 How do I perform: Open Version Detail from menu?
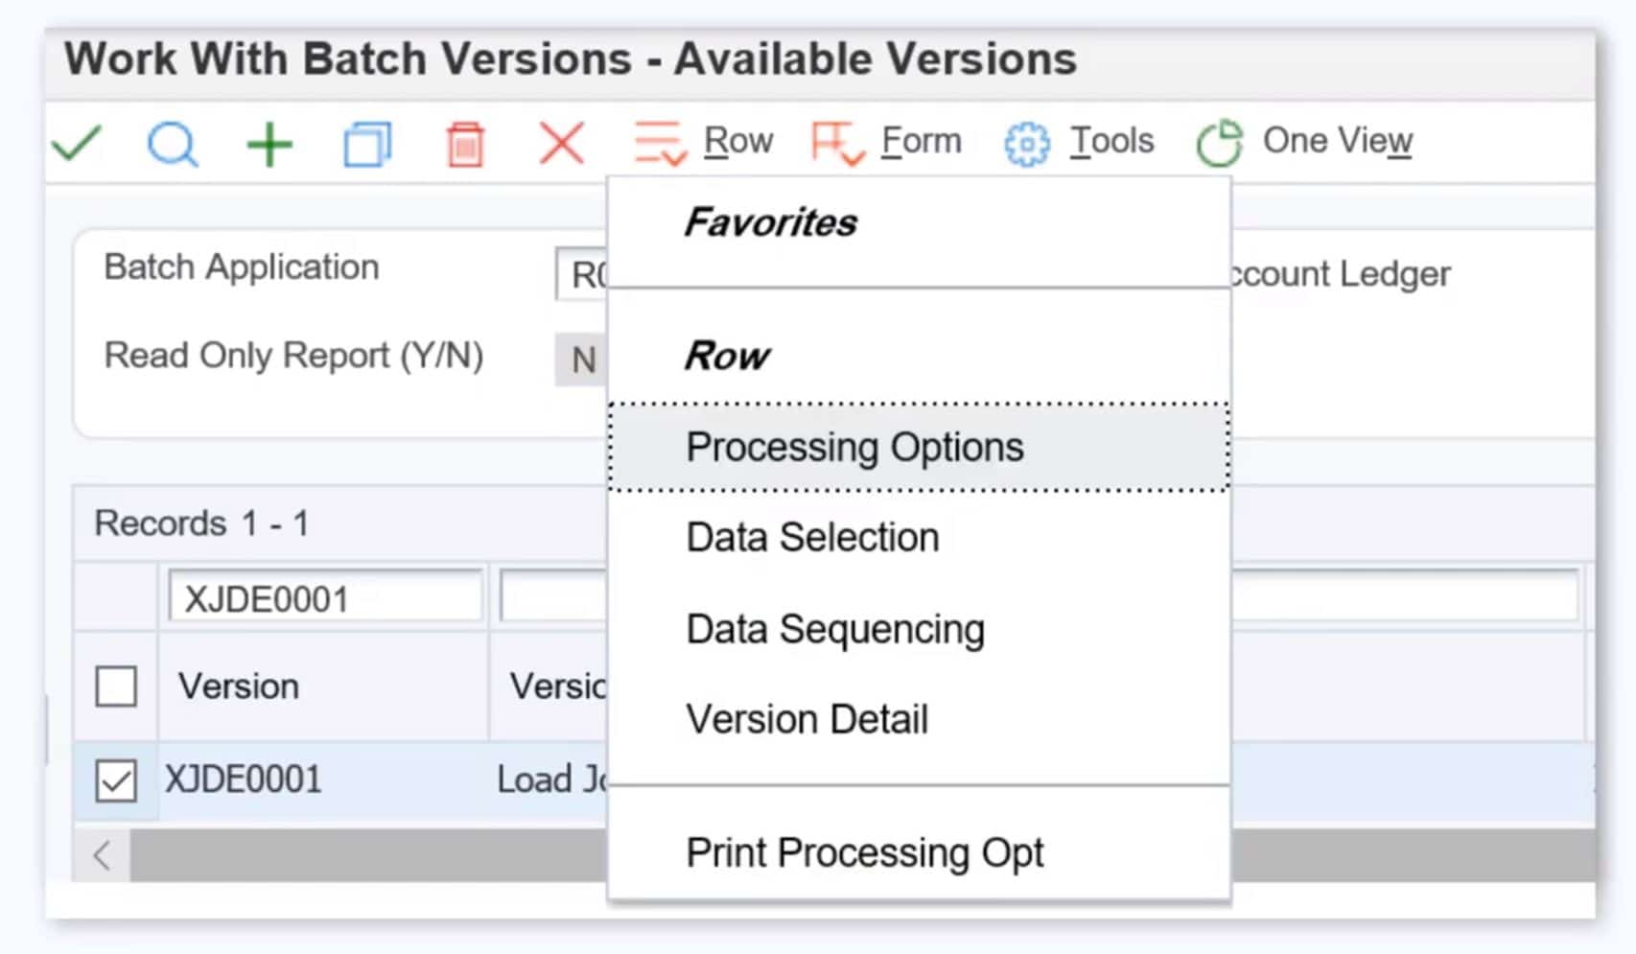(x=806, y=720)
